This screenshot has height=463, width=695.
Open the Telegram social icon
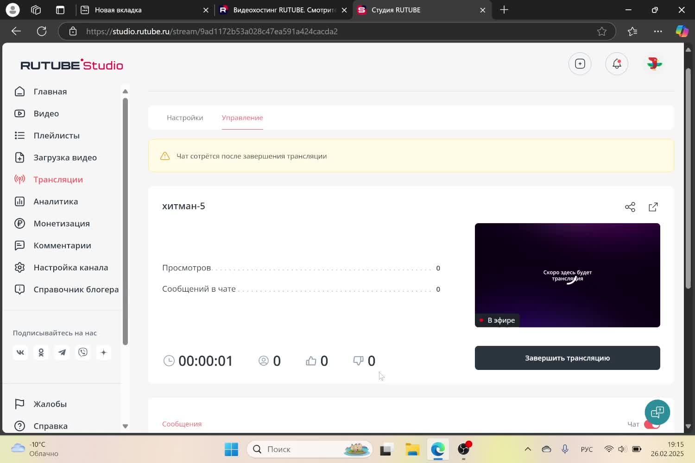click(x=62, y=353)
